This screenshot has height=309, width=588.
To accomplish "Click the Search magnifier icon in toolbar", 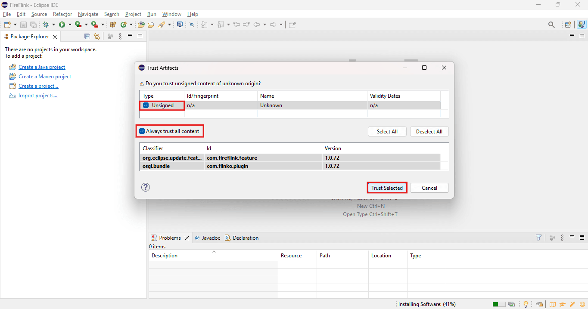I will pos(551,25).
